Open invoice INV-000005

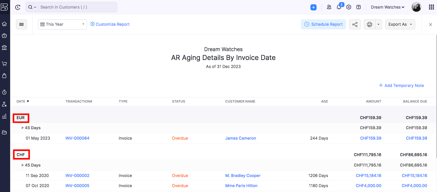point(78,186)
